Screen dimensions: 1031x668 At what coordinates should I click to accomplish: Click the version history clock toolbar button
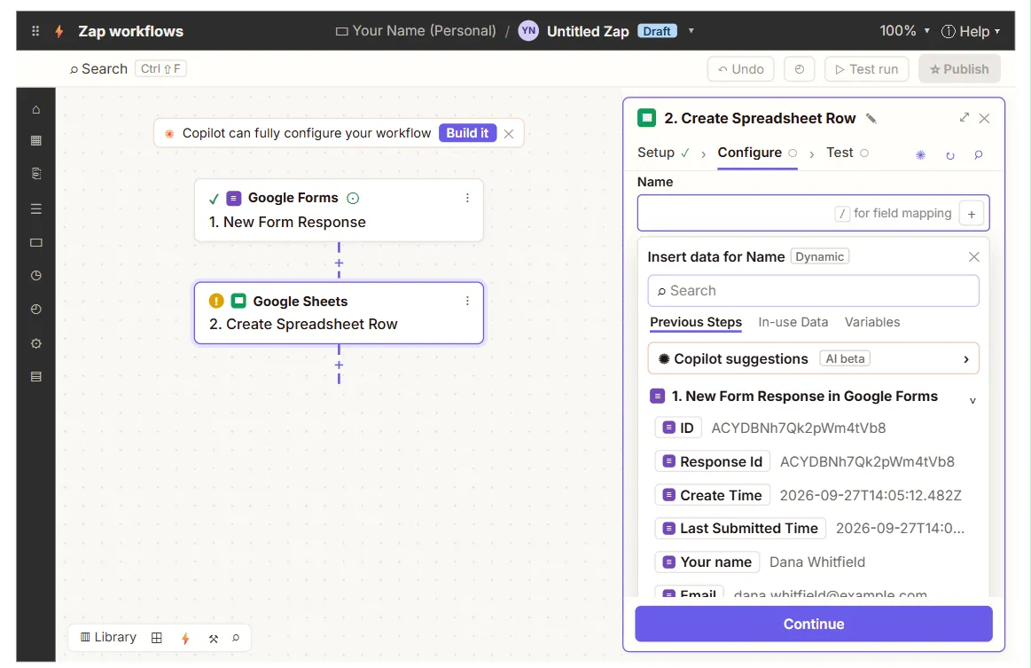click(x=799, y=69)
